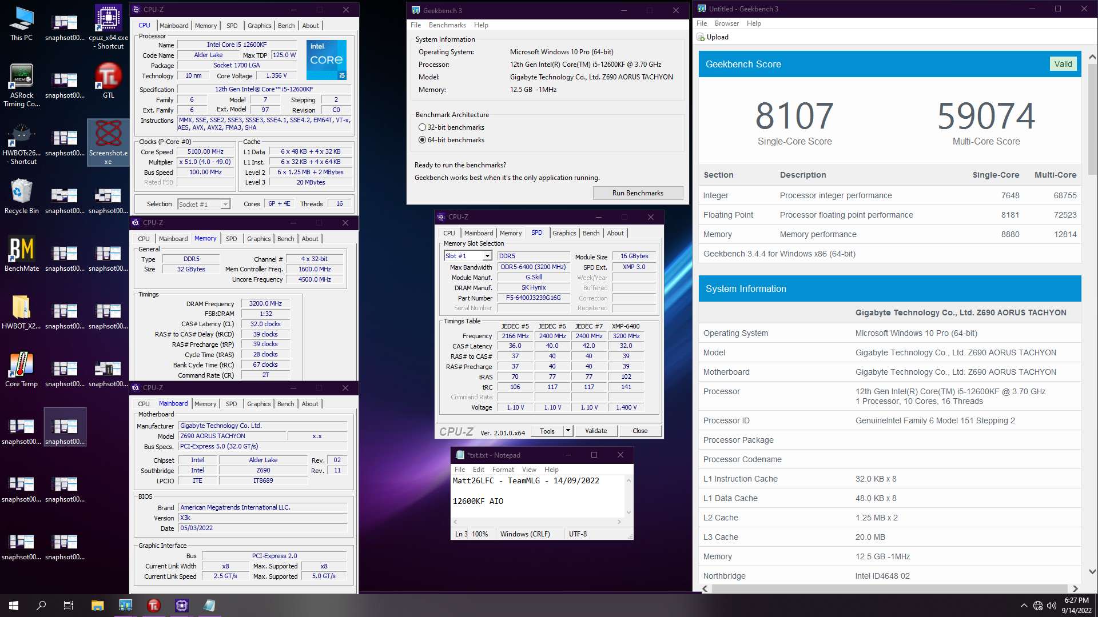
Task: Open the Slot #1 memory slot dropdown
Action: point(487,256)
